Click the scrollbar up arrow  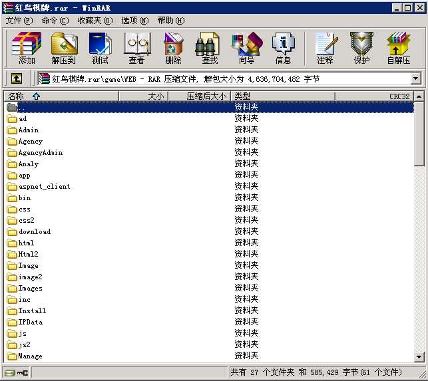pyautogui.click(x=419, y=96)
